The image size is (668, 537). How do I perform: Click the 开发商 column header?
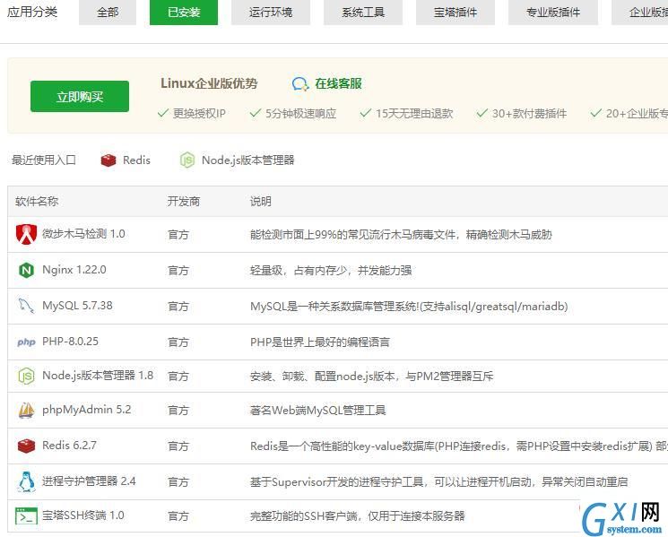pyautogui.click(x=184, y=202)
